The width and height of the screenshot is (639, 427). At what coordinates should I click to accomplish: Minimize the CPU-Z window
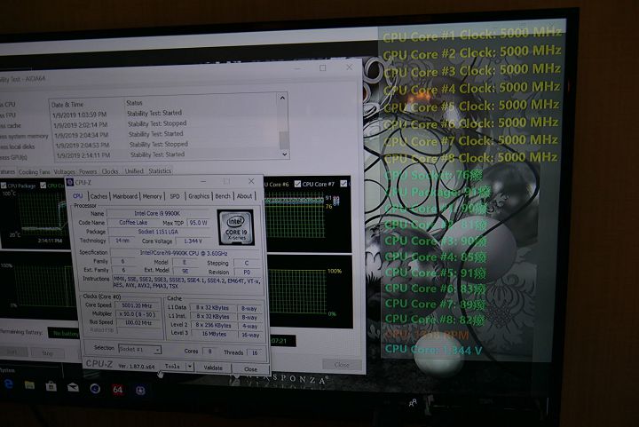click(x=203, y=181)
